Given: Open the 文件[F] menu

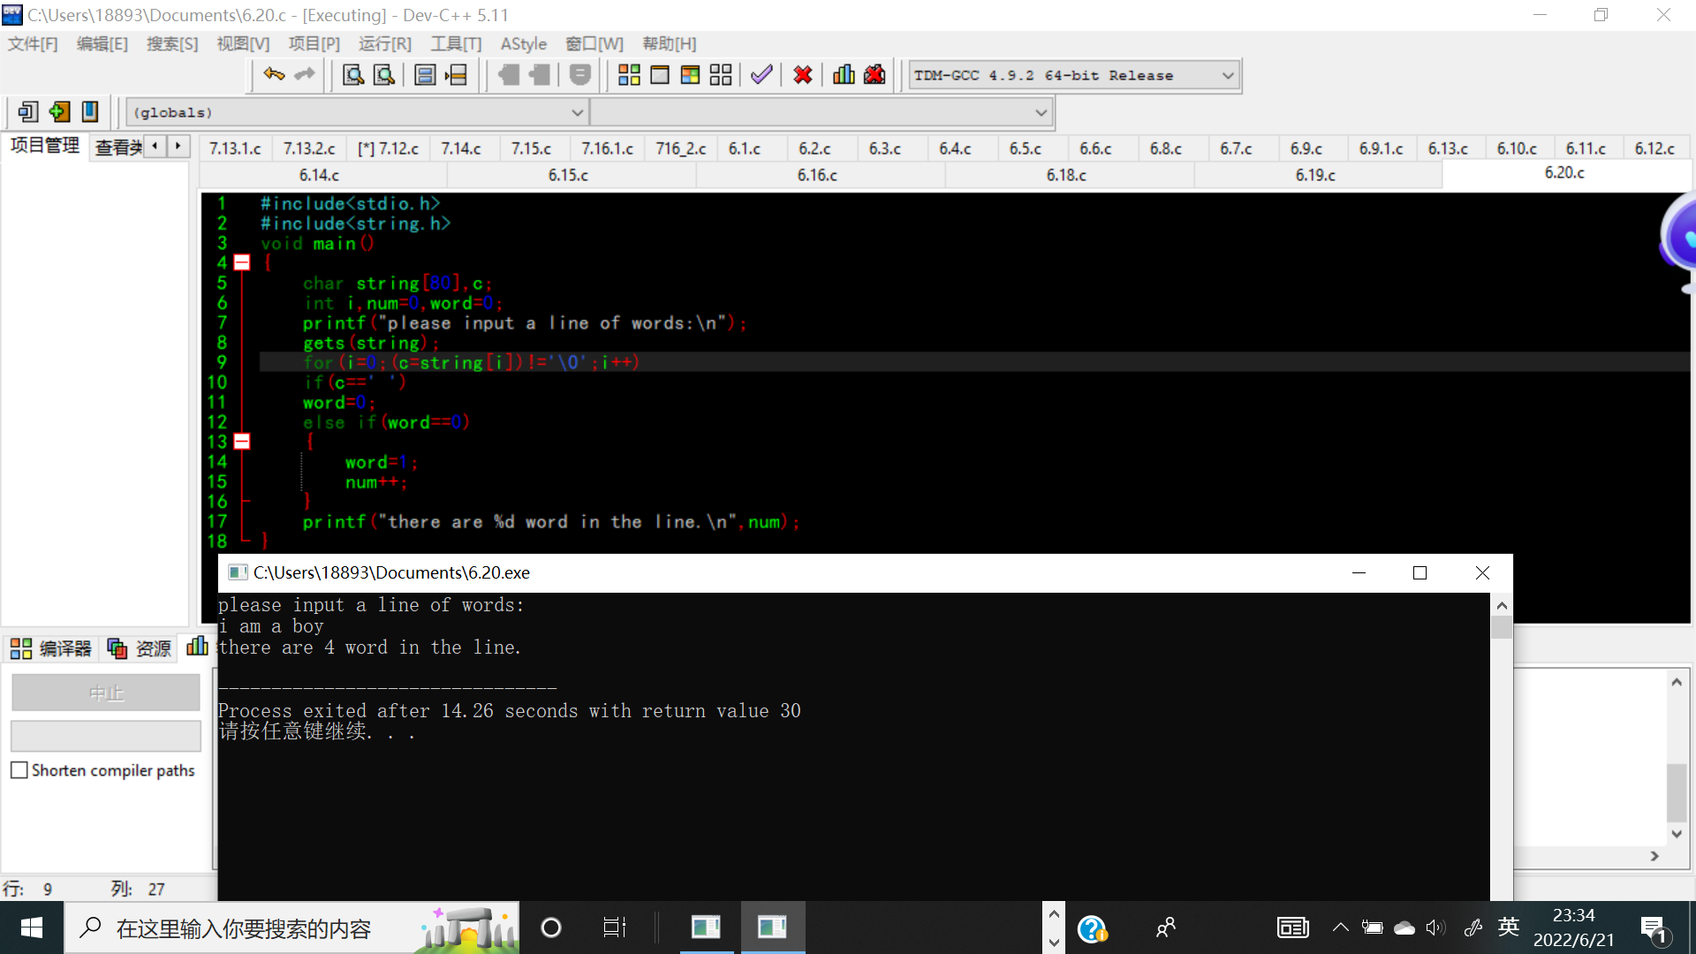Looking at the screenshot, I should click(x=33, y=44).
